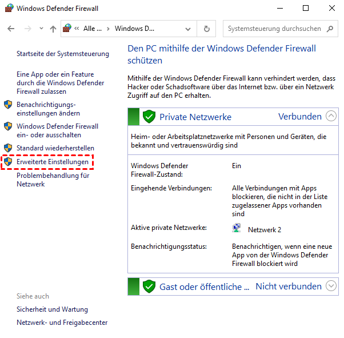Open 'Benachrichtigungseinstellungen ändern' link
This screenshot has height=338, width=344.
[x=48, y=109]
